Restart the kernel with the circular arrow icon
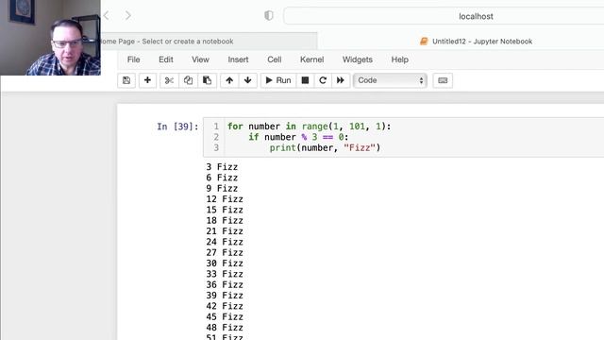Screen dimensions: 604x340 click(x=323, y=80)
